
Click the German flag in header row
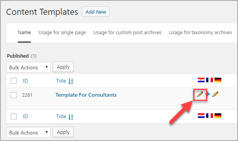[218, 80]
